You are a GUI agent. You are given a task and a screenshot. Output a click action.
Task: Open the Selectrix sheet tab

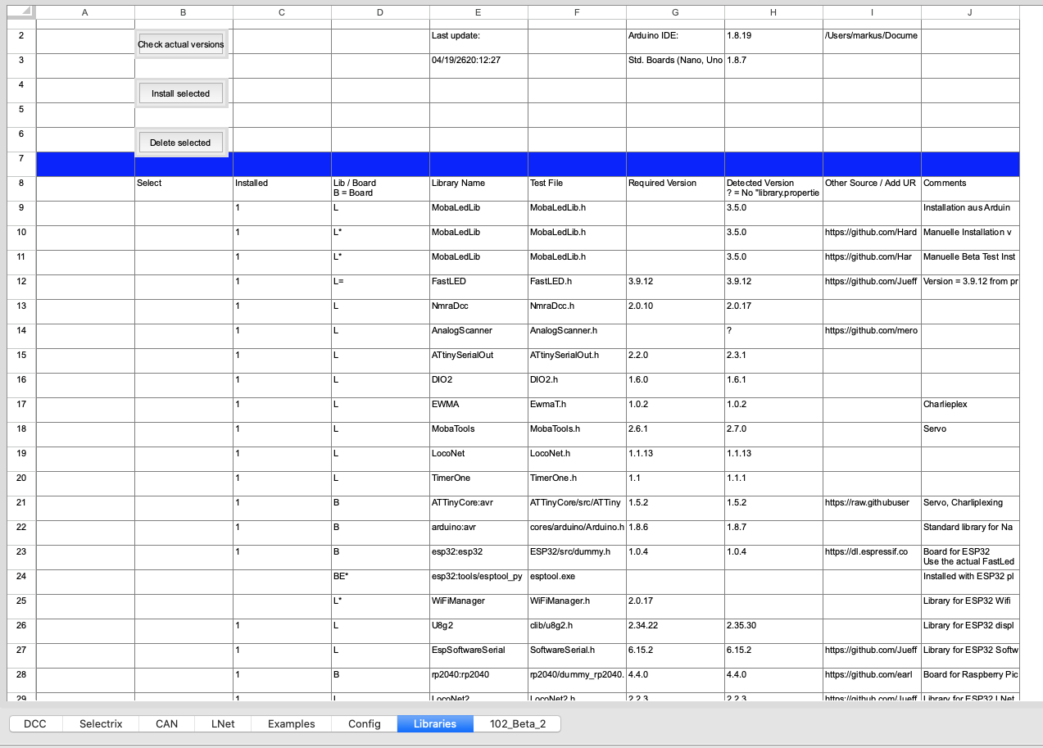click(x=101, y=724)
